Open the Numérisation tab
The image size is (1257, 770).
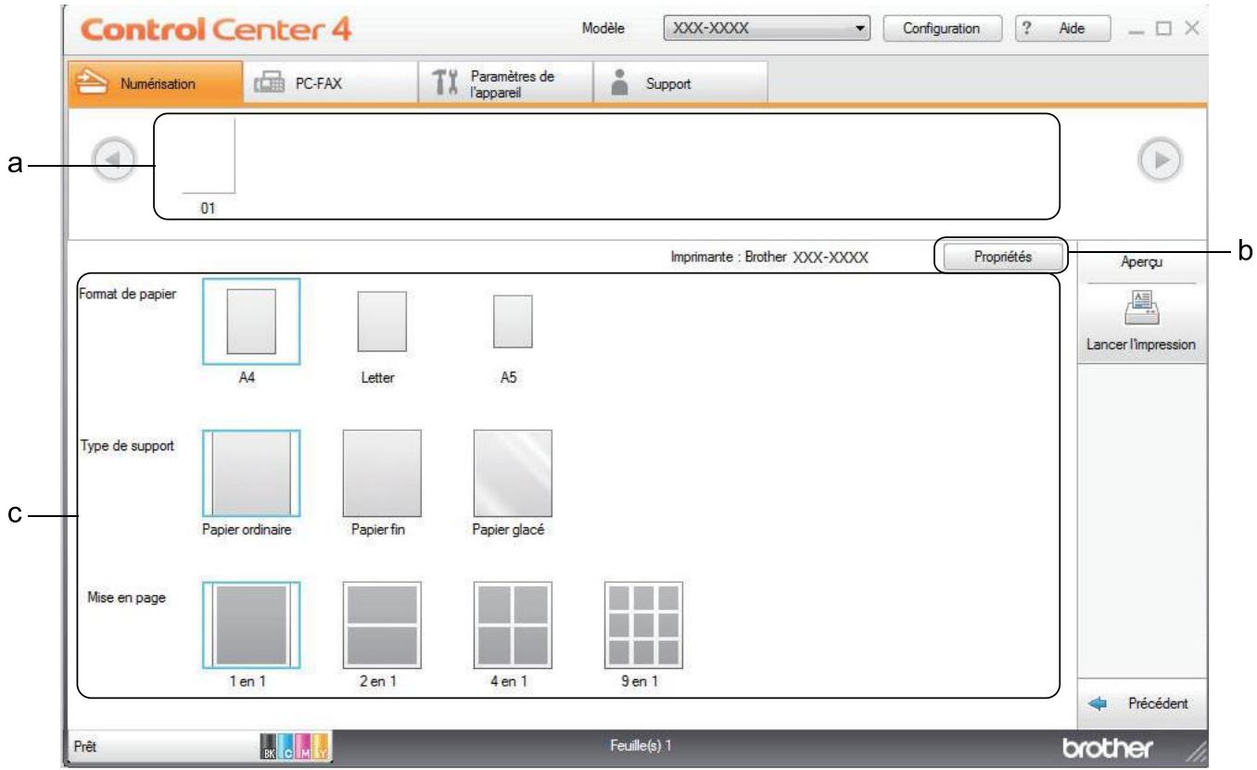[x=156, y=82]
